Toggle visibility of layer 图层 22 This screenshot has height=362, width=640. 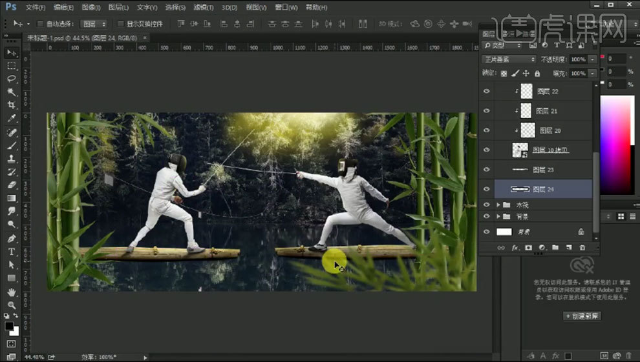click(487, 92)
